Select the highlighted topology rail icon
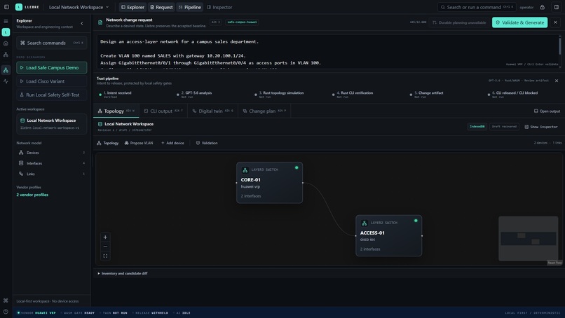Screen dimensions: 565x318 6,70
